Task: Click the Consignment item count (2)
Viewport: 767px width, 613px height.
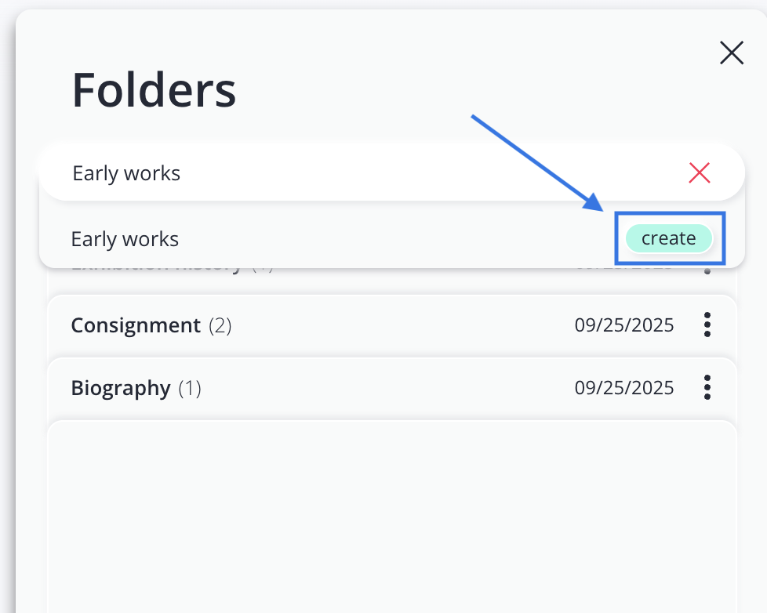Action: click(x=220, y=325)
